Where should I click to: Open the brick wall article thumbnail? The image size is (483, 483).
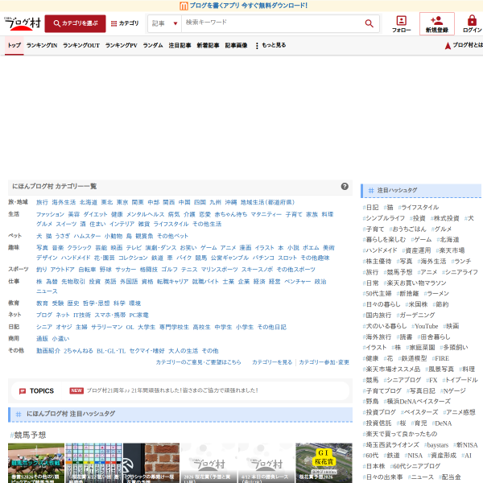tap(151, 463)
